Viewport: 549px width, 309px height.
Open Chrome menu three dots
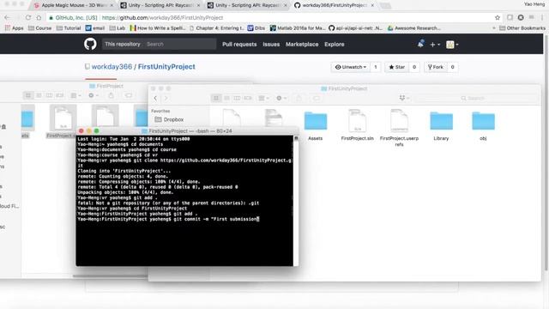[x=541, y=17]
